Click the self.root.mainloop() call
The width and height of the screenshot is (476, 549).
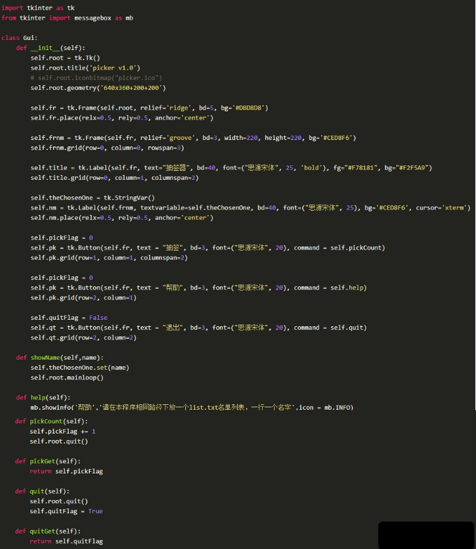click(x=67, y=378)
